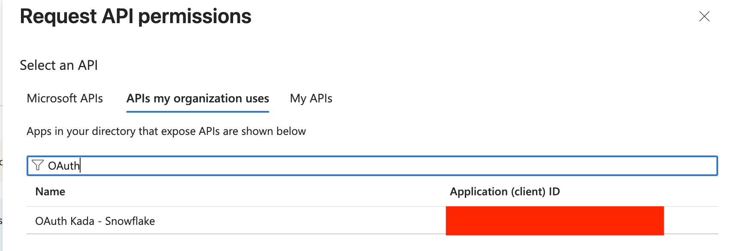
Task: Select the APIs my organization uses tab
Action: pyautogui.click(x=198, y=99)
